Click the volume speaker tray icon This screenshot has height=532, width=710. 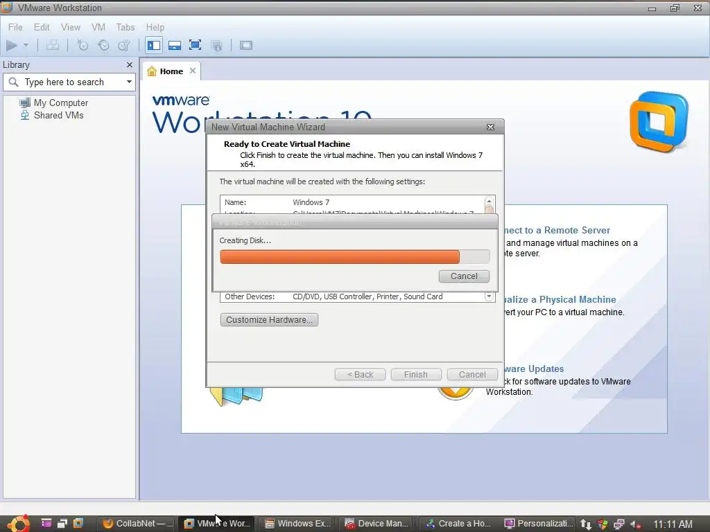636,524
